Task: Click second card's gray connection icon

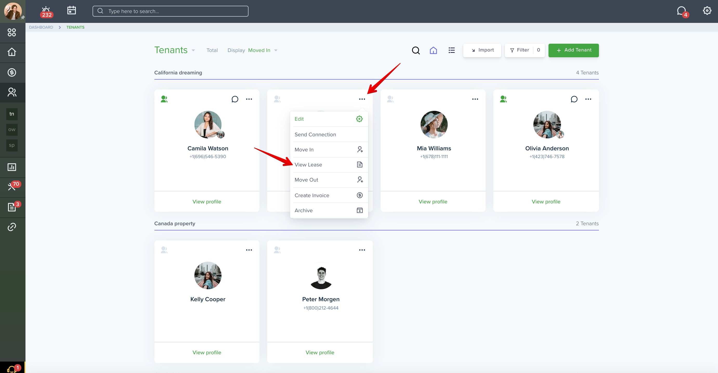Action: 277,99
